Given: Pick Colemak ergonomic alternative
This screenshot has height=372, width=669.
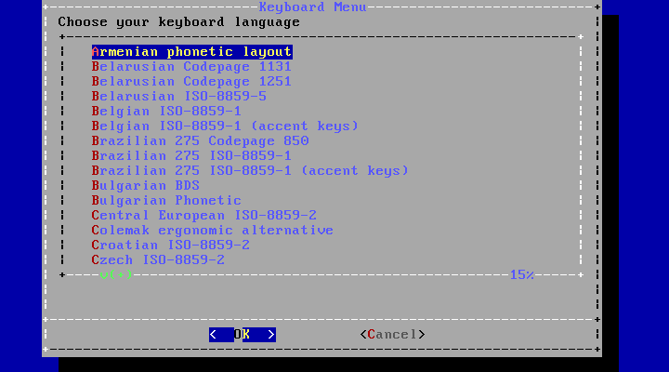Looking at the screenshot, I should [x=212, y=231].
